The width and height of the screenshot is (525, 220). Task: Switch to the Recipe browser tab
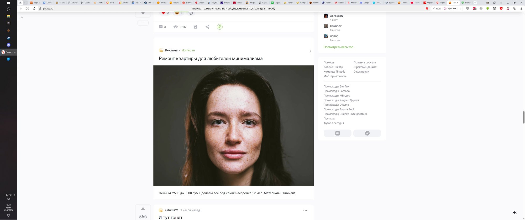tap(250, 3)
